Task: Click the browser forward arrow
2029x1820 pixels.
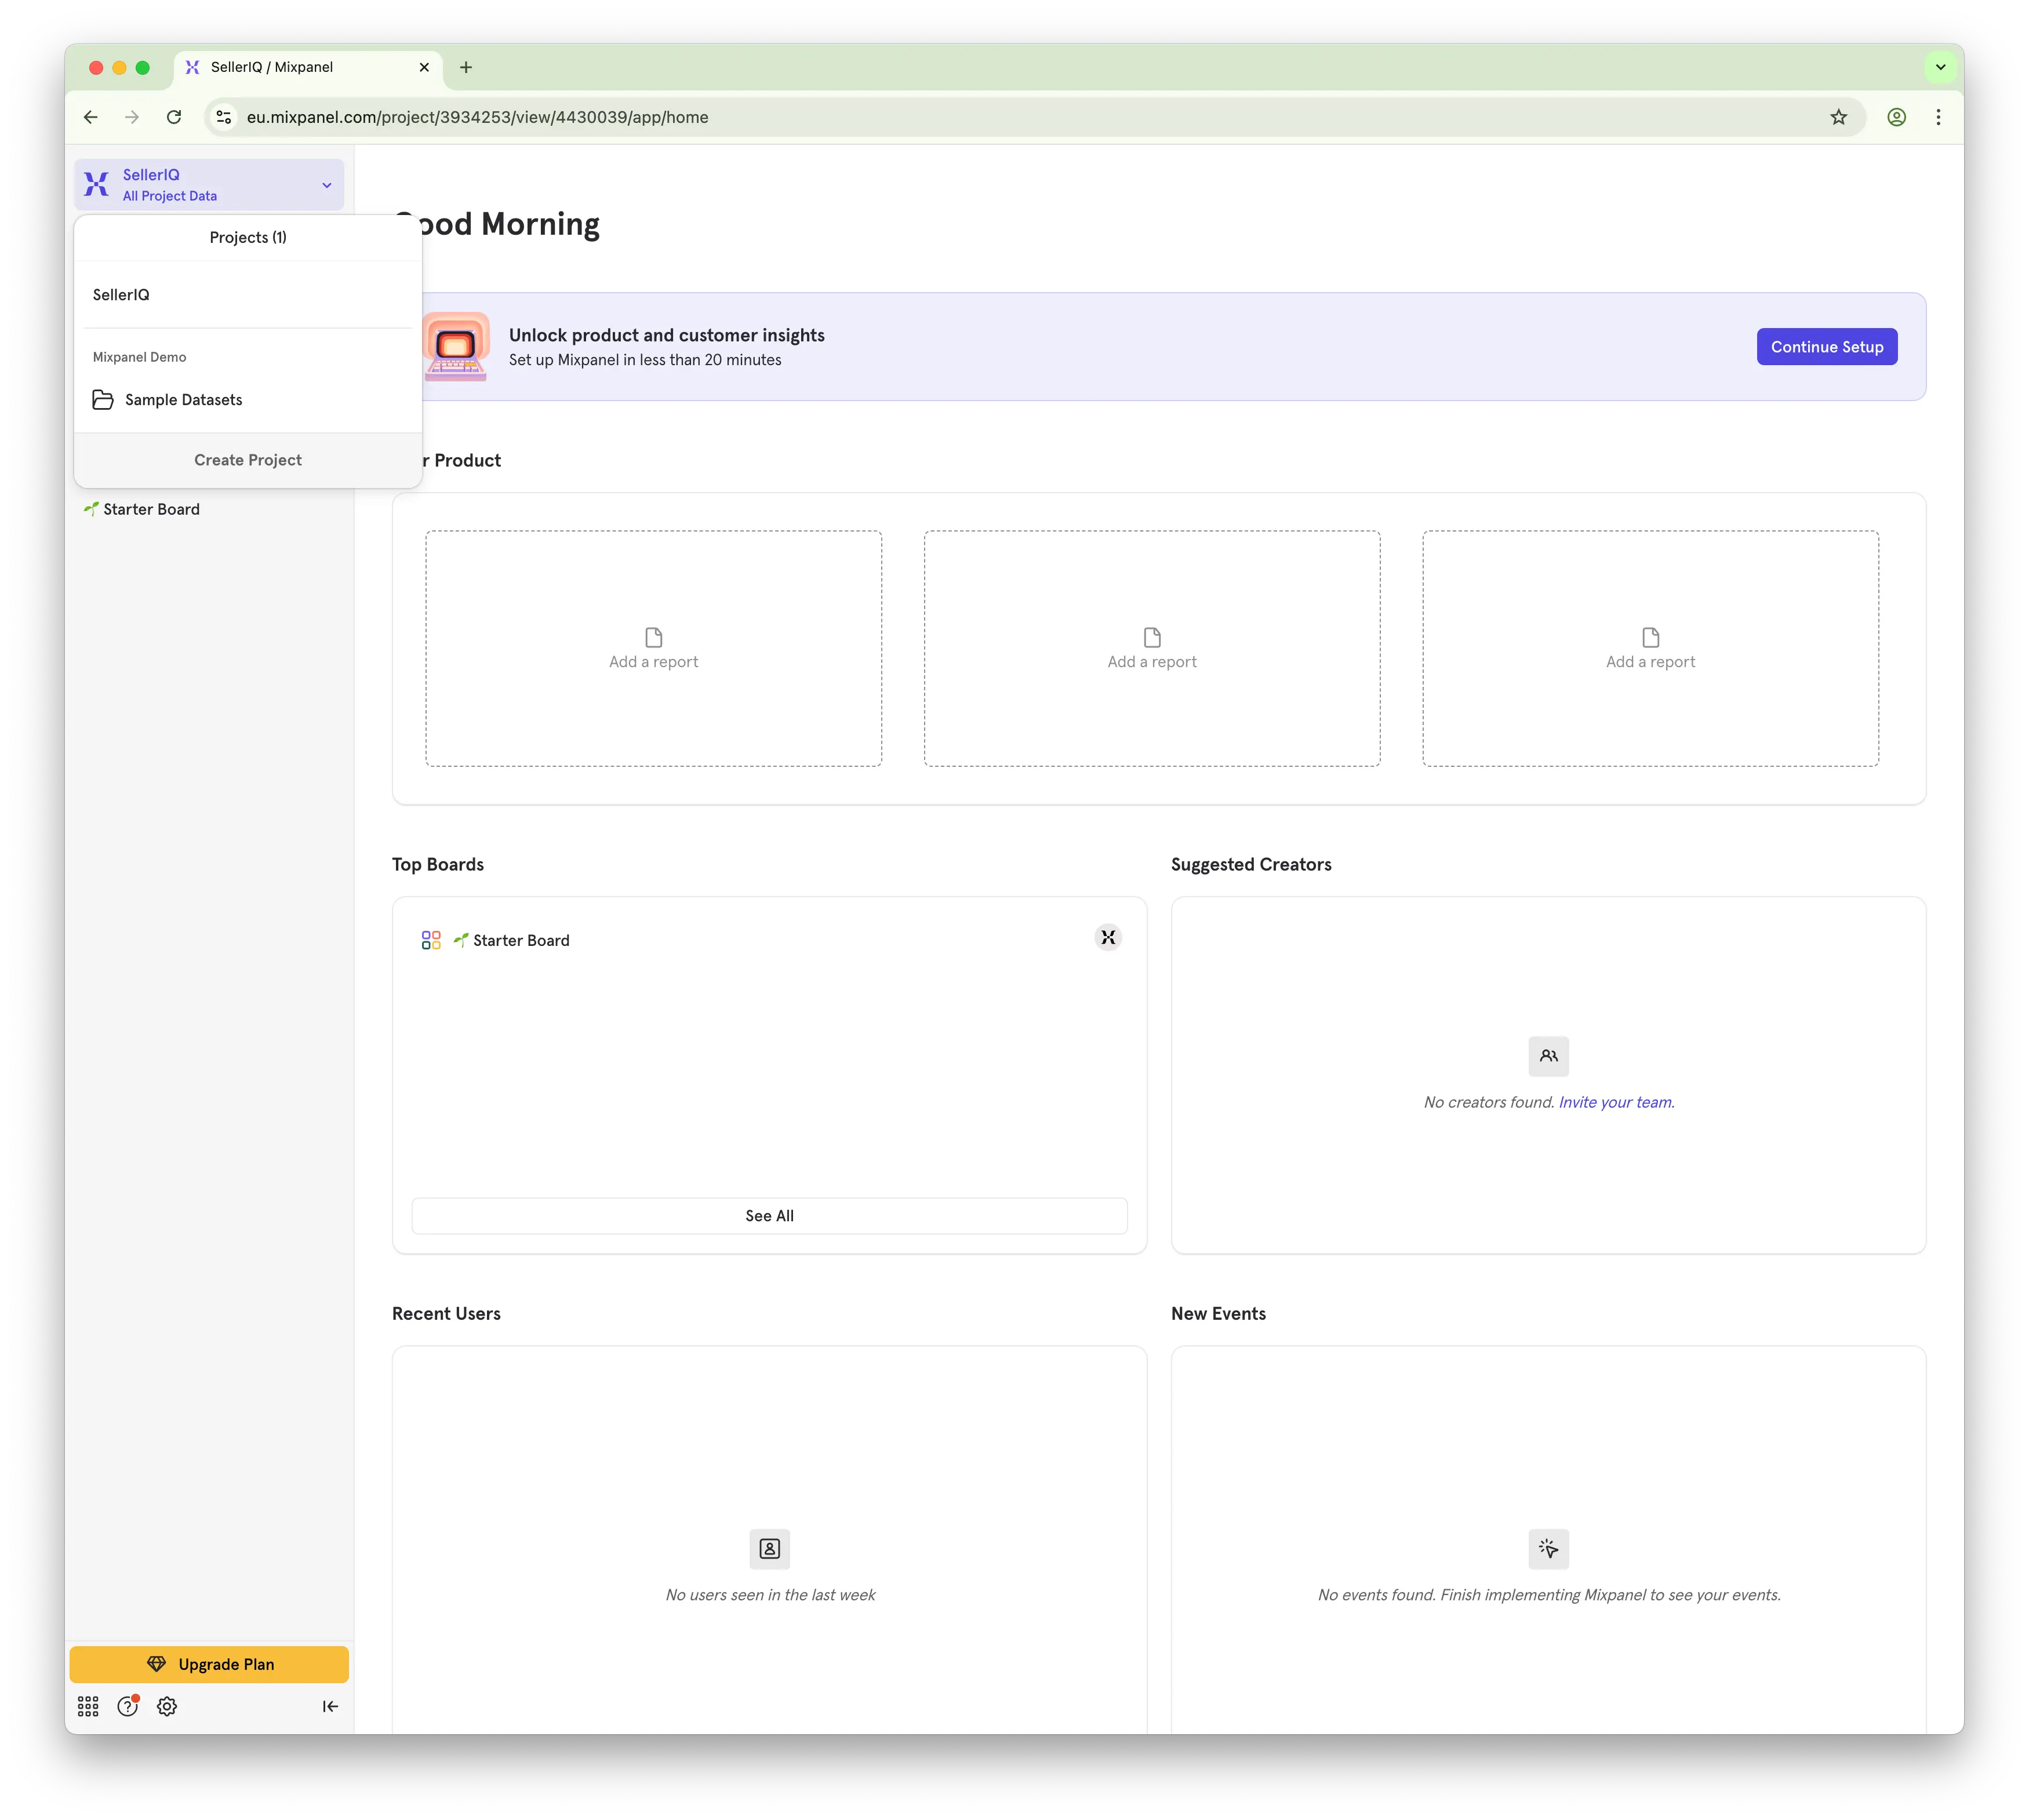Action: coord(132,117)
